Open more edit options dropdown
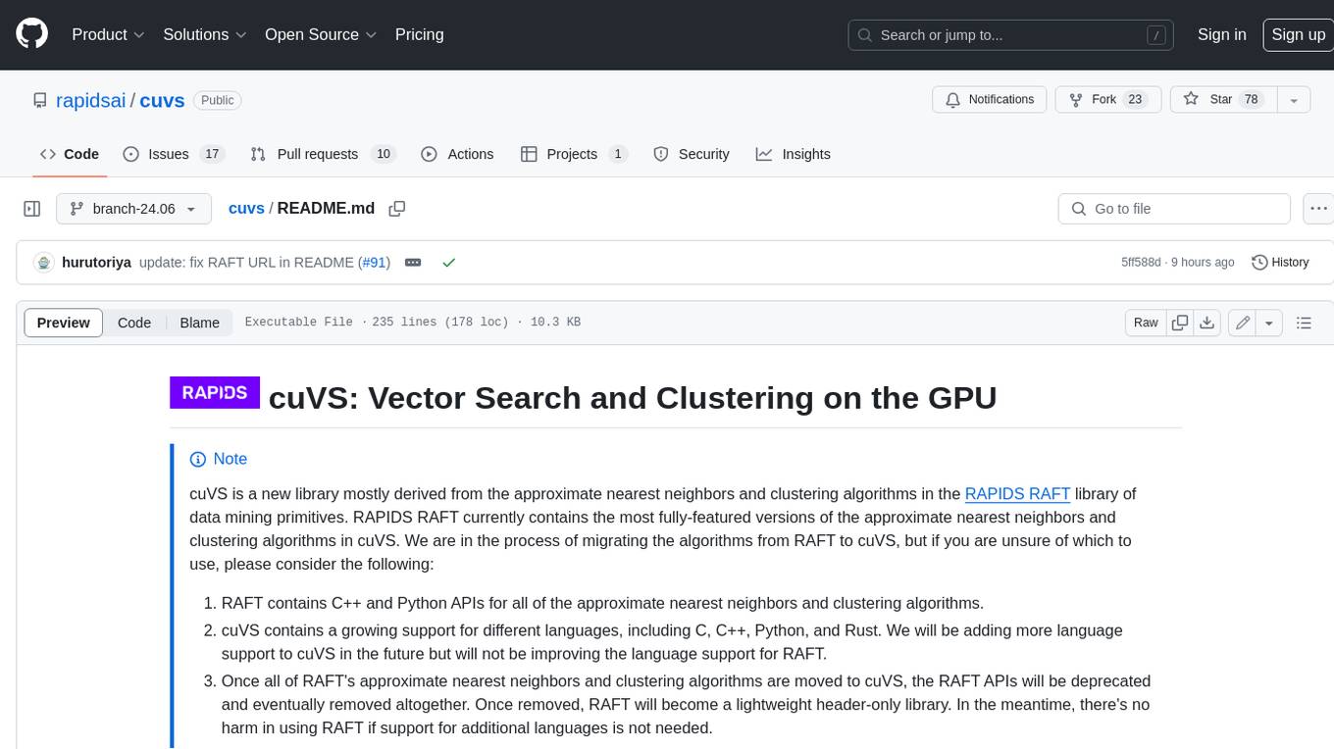Image resolution: width=1334 pixels, height=749 pixels. click(x=1269, y=323)
